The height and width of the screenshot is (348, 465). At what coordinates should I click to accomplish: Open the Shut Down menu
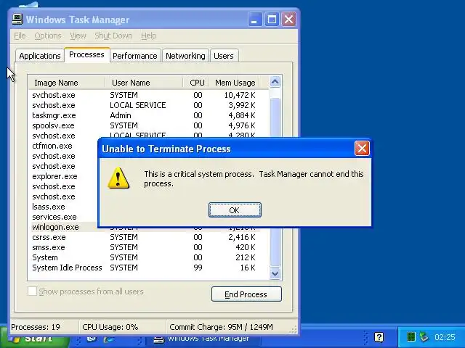[x=113, y=36]
